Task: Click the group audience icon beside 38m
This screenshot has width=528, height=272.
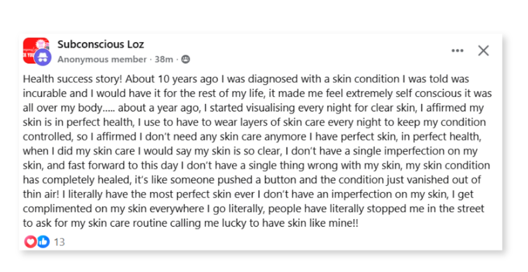Action: tap(185, 60)
